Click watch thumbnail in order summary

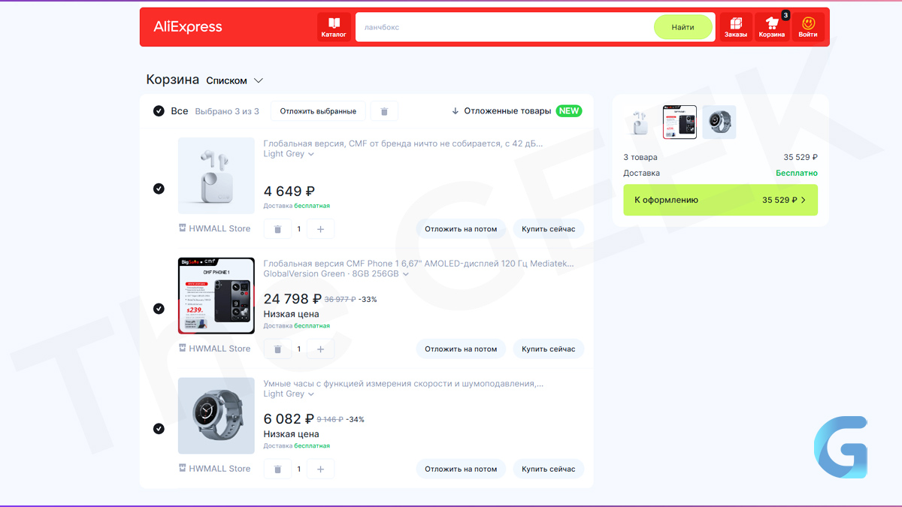[x=719, y=122]
